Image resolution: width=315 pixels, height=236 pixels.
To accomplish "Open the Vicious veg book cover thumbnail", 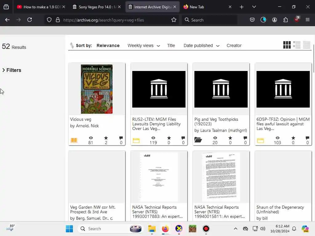I will coord(97,89).
